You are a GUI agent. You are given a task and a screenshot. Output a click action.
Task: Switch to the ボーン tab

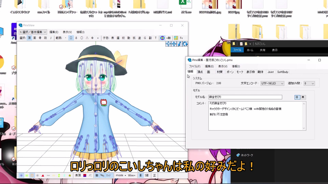coord(230,72)
